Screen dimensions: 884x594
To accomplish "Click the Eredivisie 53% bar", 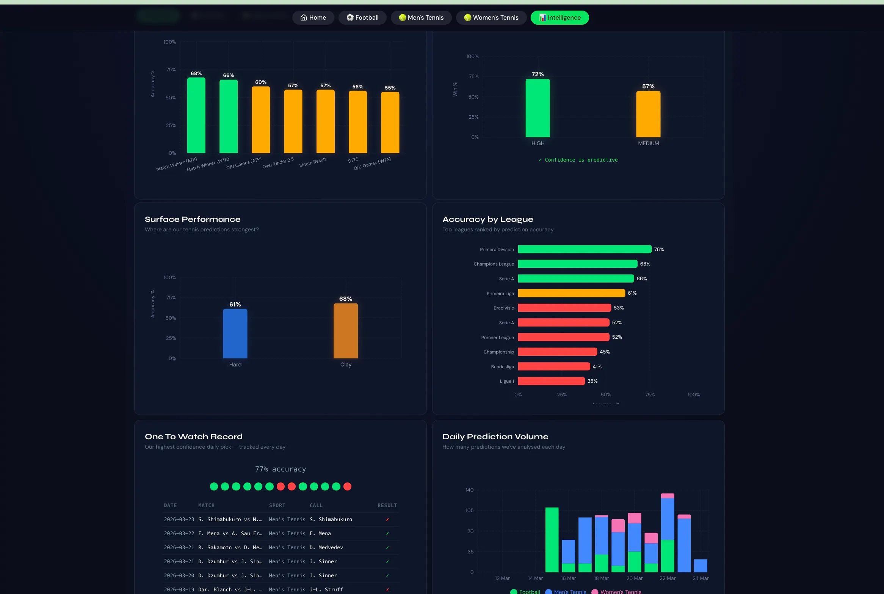I will coord(564,308).
